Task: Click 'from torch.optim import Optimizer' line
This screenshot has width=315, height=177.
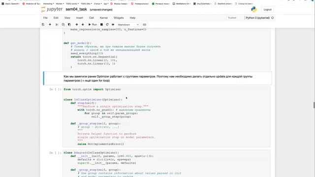Action: [92, 89]
